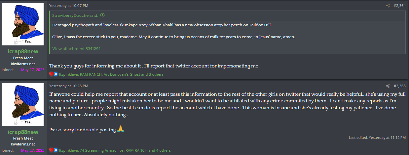Open post number #2,365 permalink
This screenshot has height=155, width=409.
click(399, 86)
